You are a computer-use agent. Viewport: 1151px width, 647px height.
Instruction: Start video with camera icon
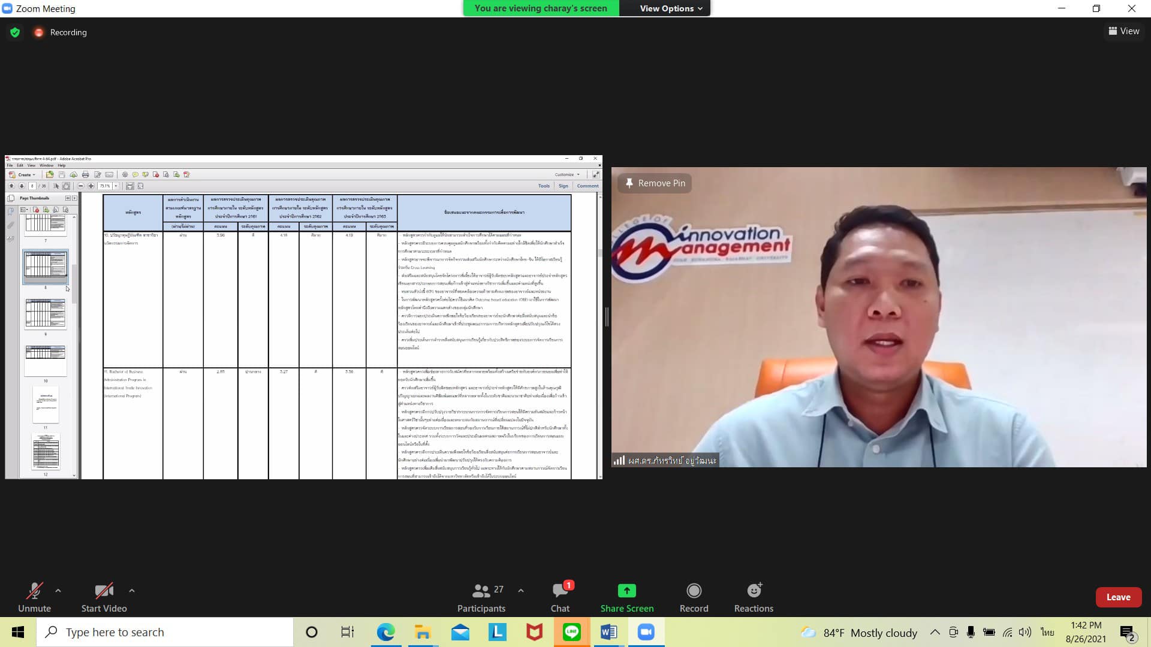104,597
